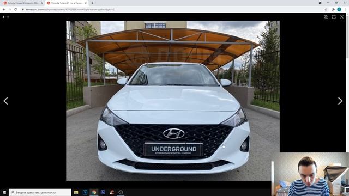
Task: Open the Chrome profile avatar
Action: click(339, 10)
